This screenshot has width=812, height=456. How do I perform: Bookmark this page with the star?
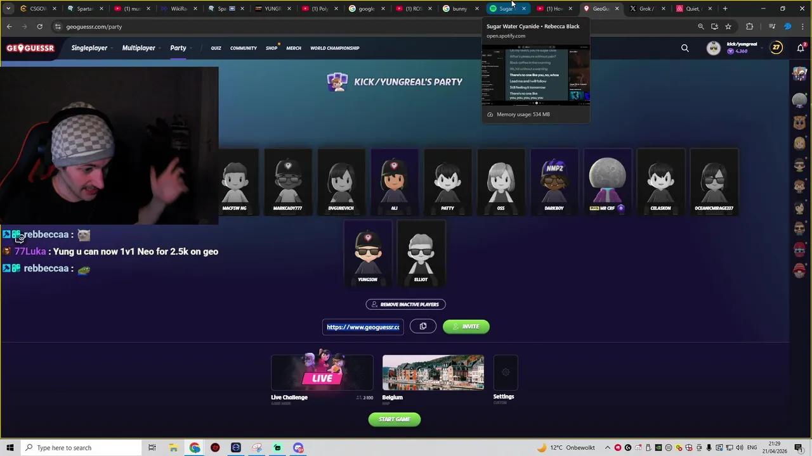(x=728, y=27)
